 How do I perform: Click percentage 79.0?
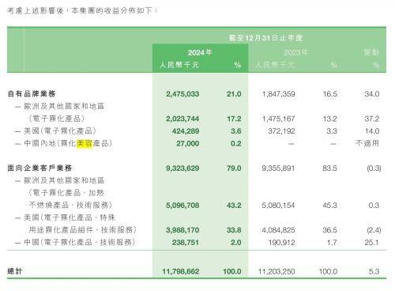coord(234,168)
